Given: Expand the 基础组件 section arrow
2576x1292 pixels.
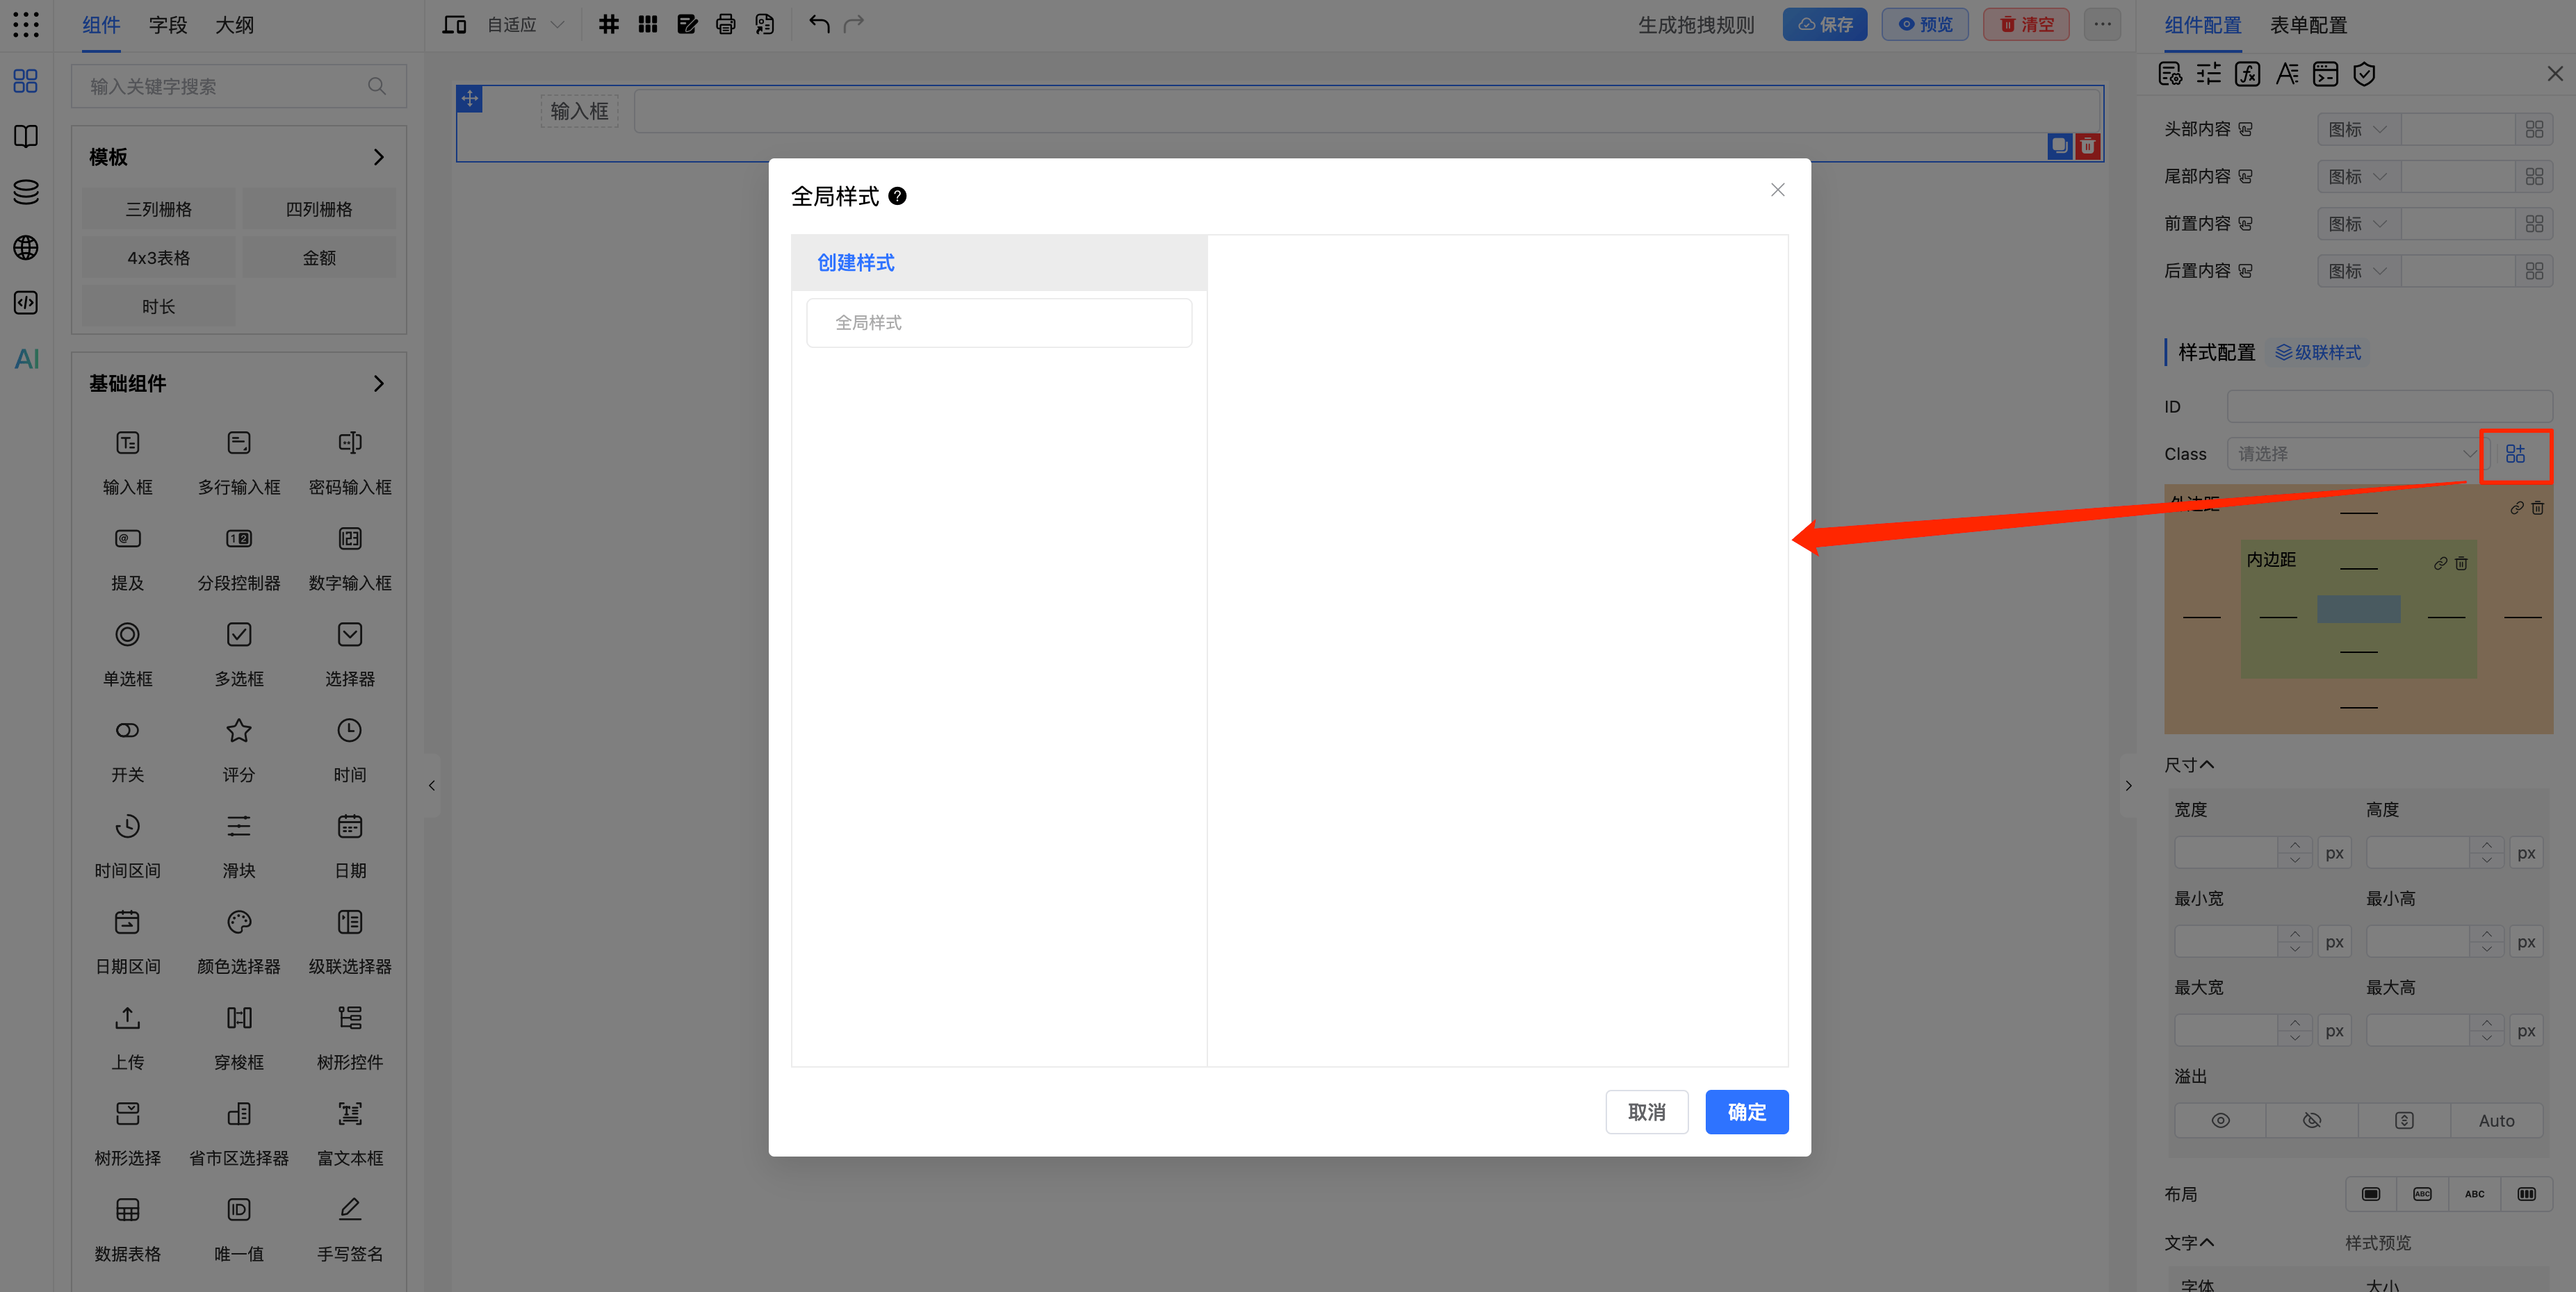Looking at the screenshot, I should (x=378, y=383).
